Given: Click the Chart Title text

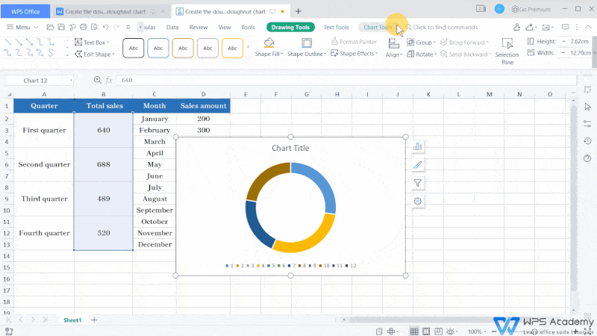Looking at the screenshot, I should coord(290,148).
